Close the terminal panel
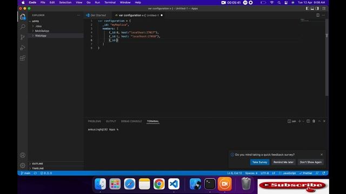This screenshot has height=194, width=346. click(x=324, y=121)
